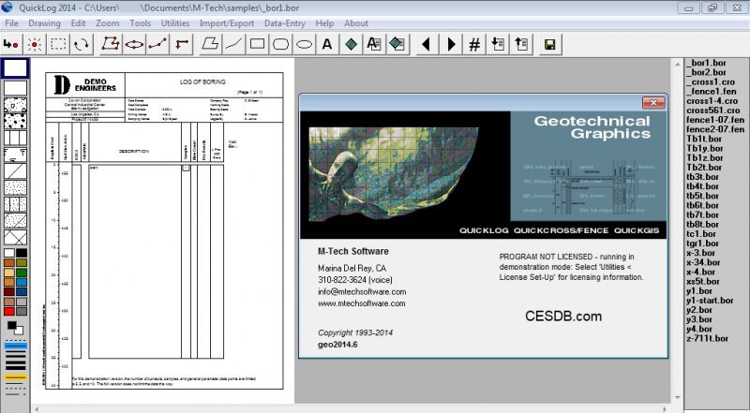Click the foreground/background color indicator

[15, 328]
